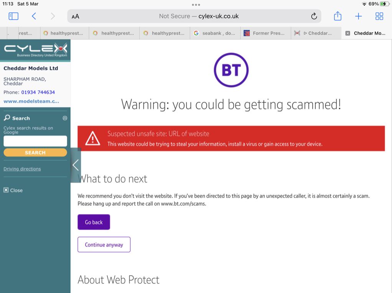Open the Driving directions link
Screen dimensions: 392x293
pyautogui.click(x=22, y=169)
